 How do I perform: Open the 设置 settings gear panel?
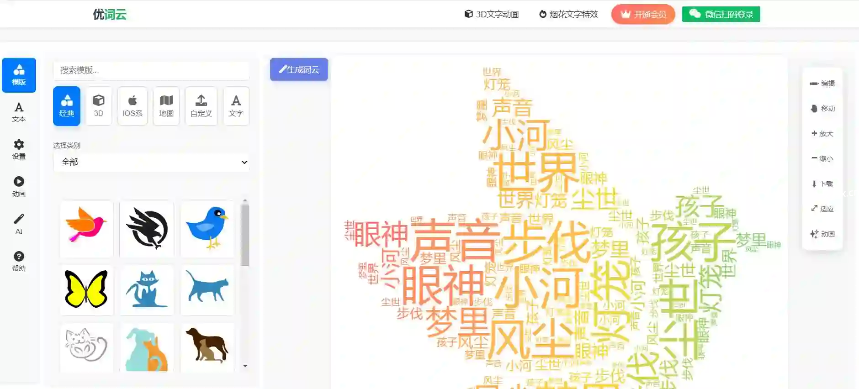[19, 149]
